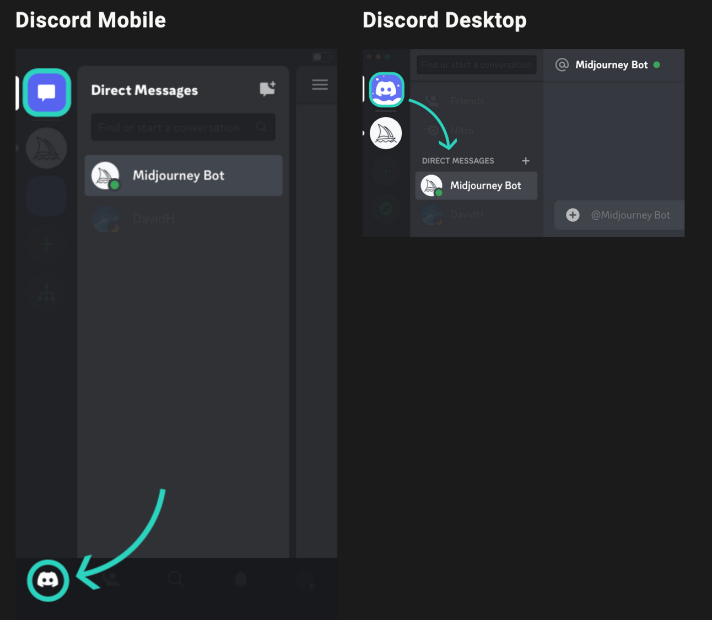Click the attachment plus button in message box

[x=573, y=215]
